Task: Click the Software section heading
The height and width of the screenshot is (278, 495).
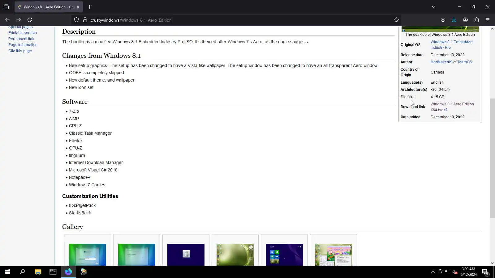Action: point(75,102)
